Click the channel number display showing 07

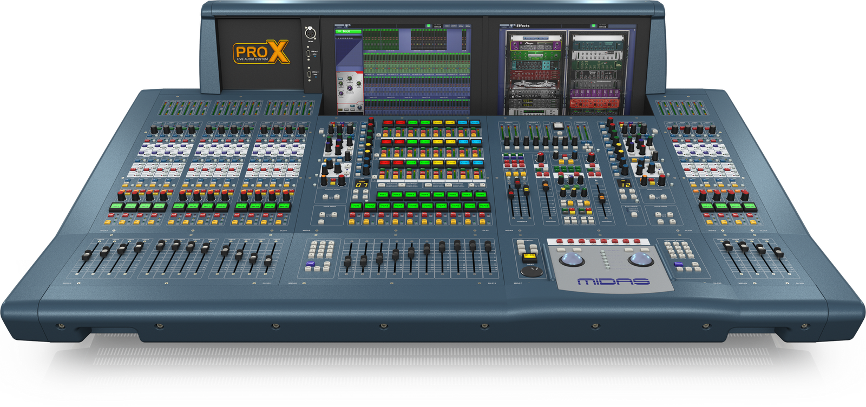pyautogui.click(x=361, y=185)
